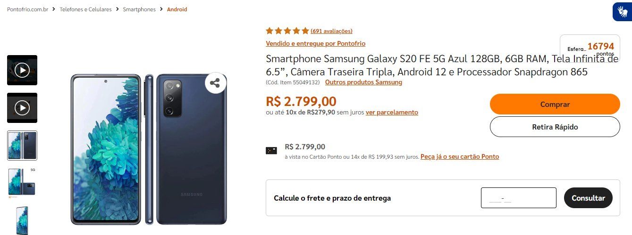Screen dimensions: 632x235
Task: Play the second product video thumbnail
Action: 22,108
